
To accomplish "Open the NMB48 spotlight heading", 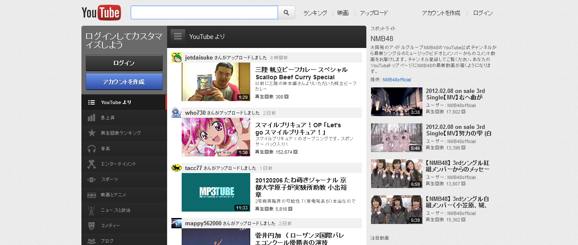I will (382, 39).
